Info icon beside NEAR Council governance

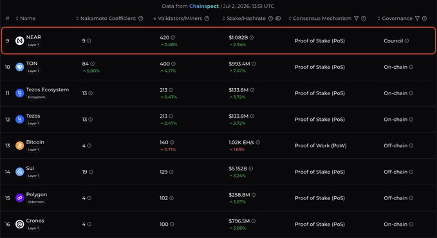click(407, 41)
